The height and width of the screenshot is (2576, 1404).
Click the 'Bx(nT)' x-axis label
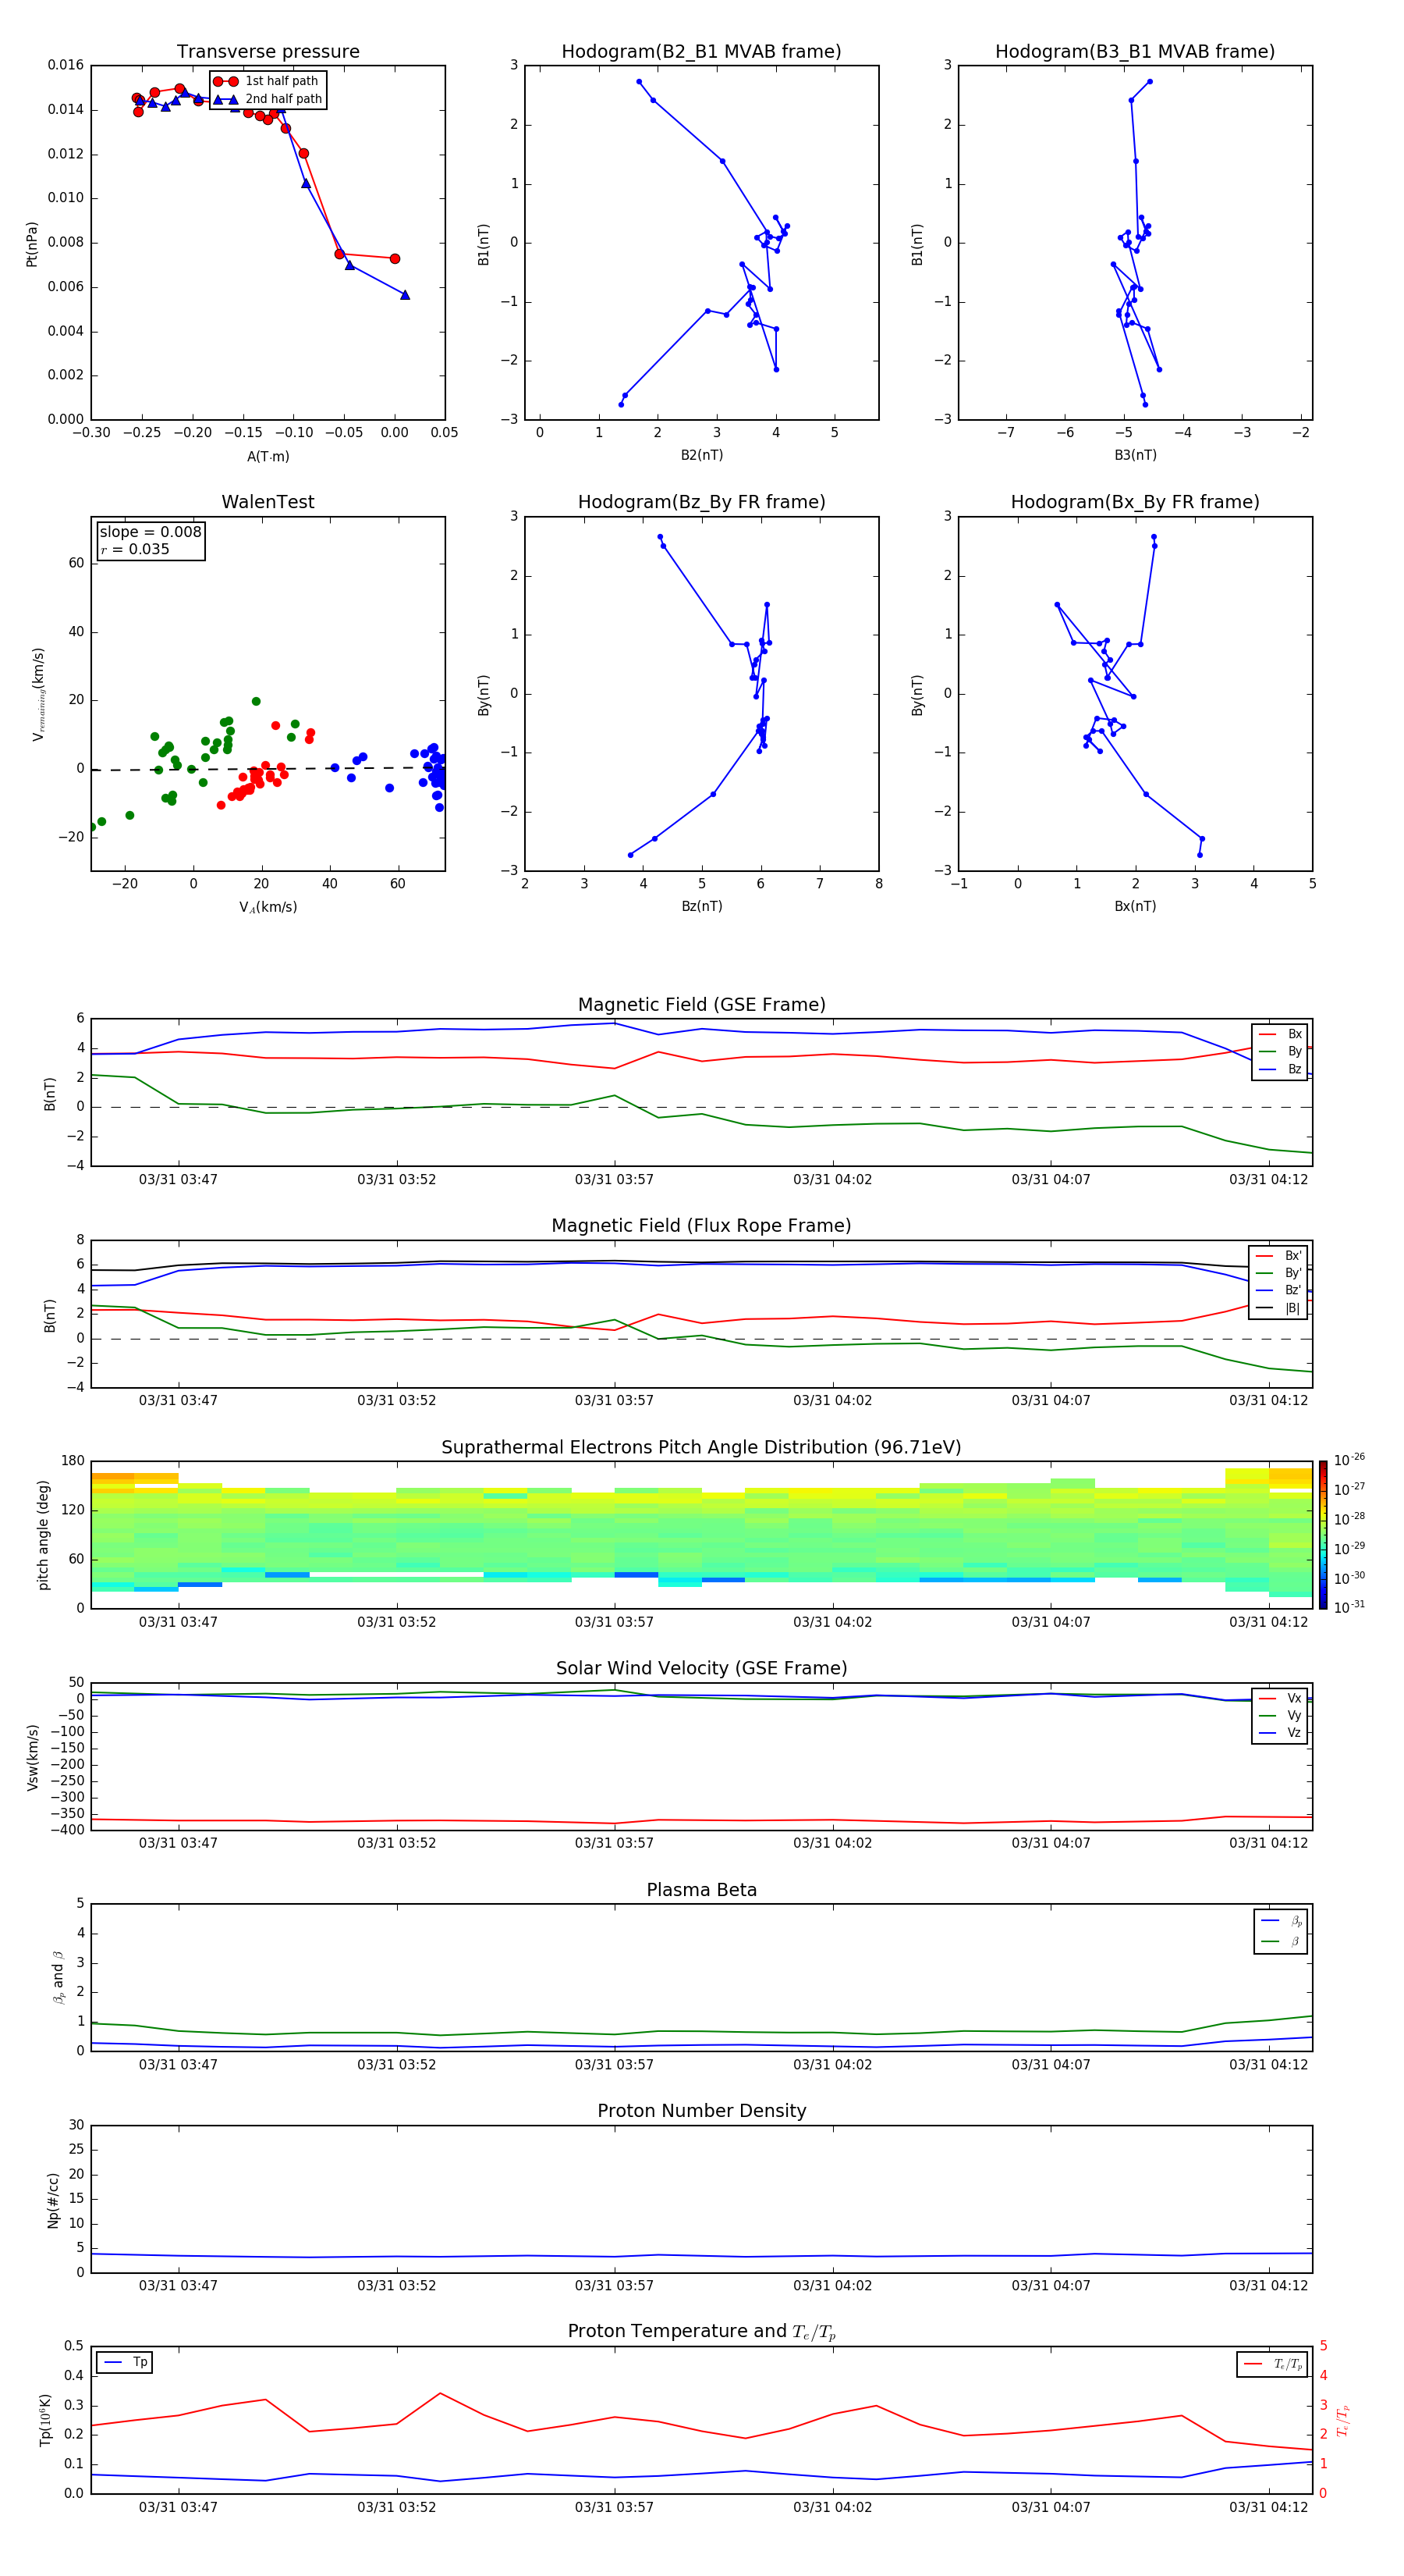[1135, 906]
